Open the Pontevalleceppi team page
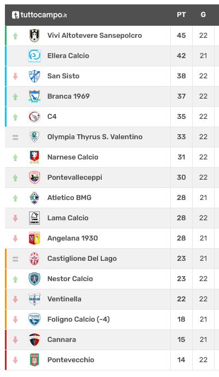219x377 pixels. coord(74,178)
